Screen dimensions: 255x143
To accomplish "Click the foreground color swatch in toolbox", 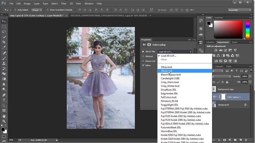I will [3, 129].
